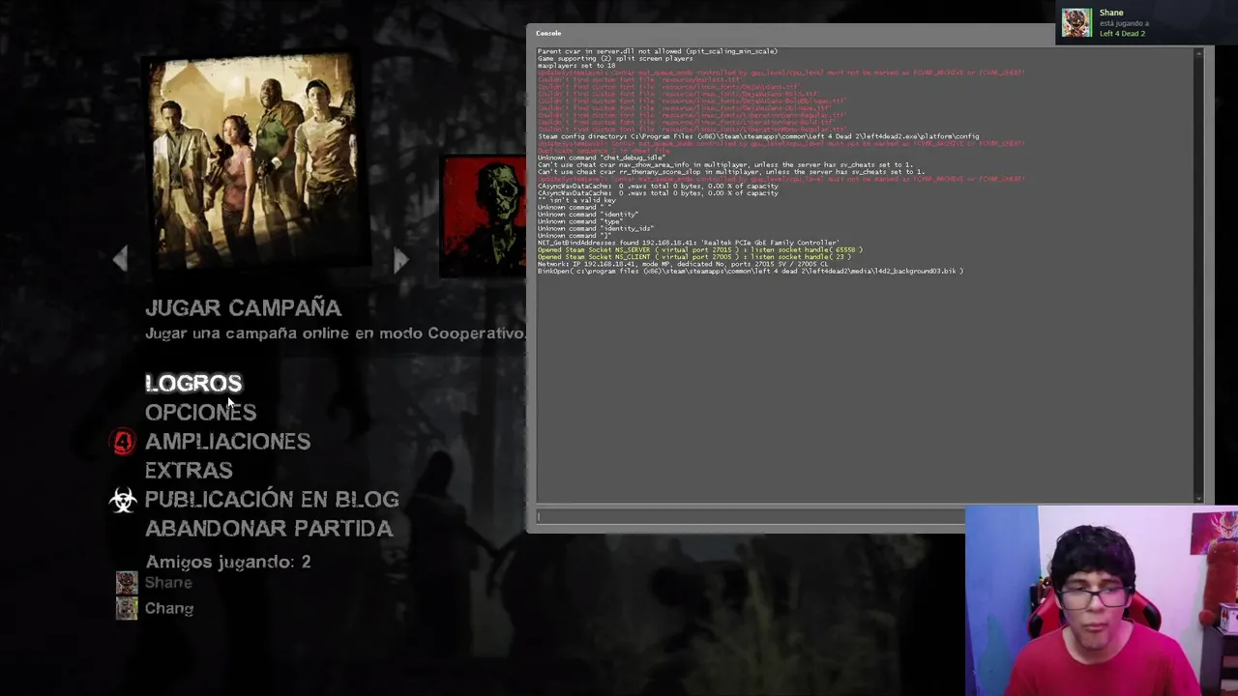The image size is (1238, 696).
Task: Select friend name Chang
Action: (x=169, y=608)
